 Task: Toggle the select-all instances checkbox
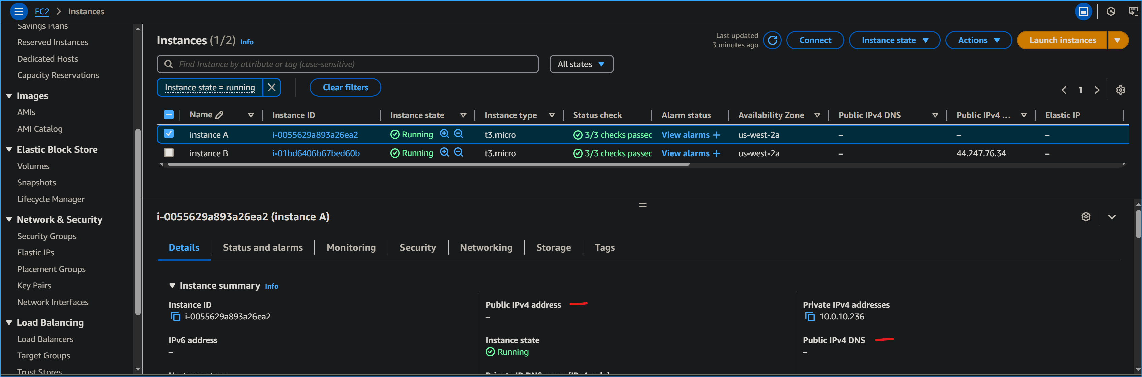pyautogui.click(x=169, y=114)
